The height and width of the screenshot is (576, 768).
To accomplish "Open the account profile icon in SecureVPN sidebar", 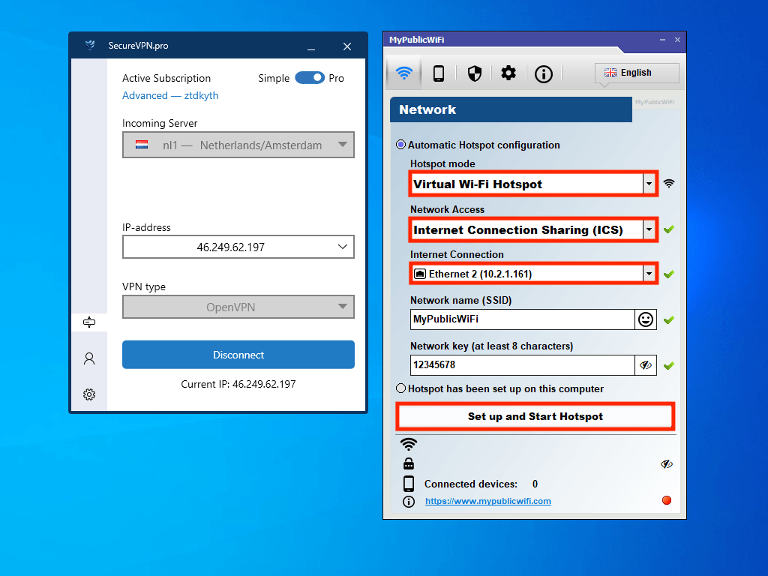I will point(89,358).
